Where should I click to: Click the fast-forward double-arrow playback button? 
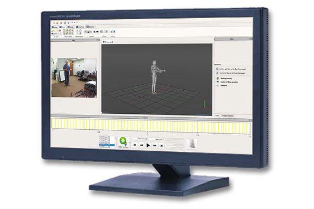[x=155, y=145]
